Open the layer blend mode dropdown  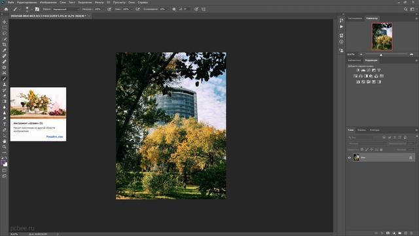pos(367,144)
